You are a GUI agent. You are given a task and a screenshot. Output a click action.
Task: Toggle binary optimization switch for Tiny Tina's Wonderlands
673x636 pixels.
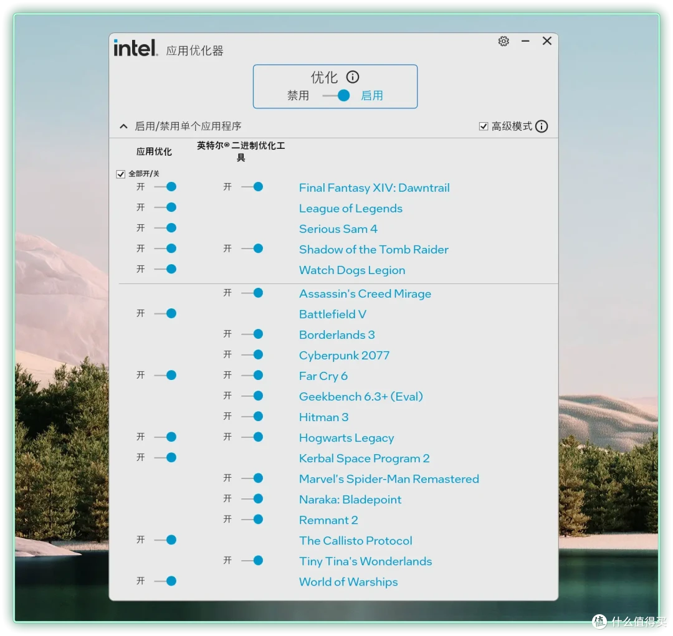tap(252, 561)
